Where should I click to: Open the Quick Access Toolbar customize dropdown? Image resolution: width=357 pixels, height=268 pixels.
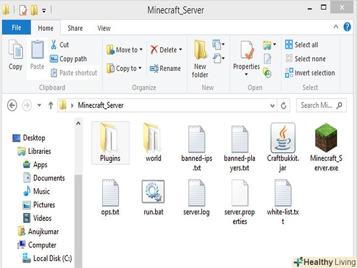pyautogui.click(x=44, y=10)
